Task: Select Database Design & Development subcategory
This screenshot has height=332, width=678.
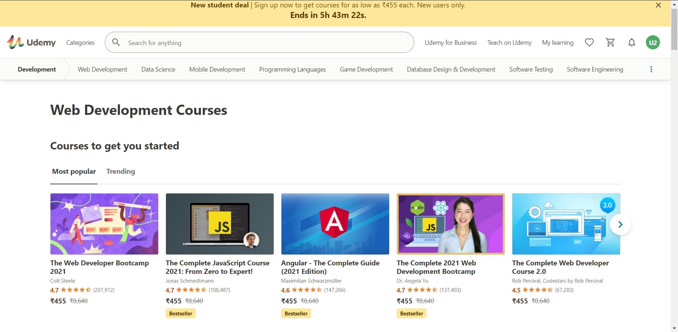Action: [451, 69]
